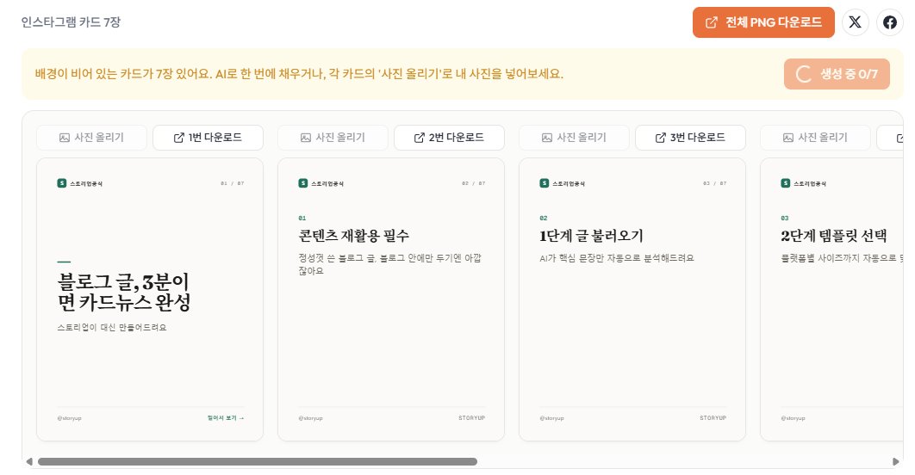Click the scrollbar left arrow

point(29,461)
